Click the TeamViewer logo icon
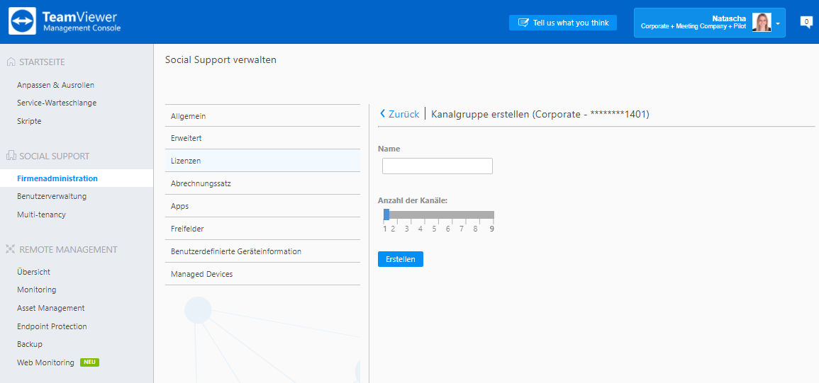 coord(23,21)
